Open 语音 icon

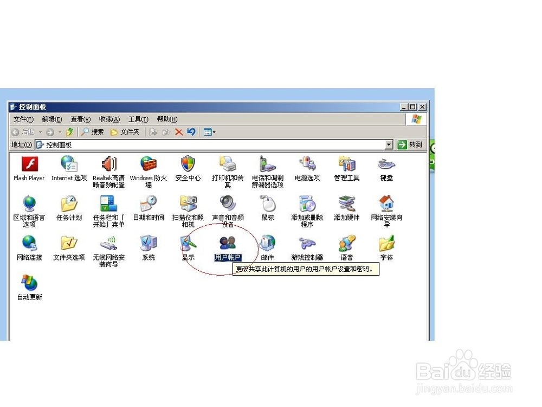tap(347, 243)
